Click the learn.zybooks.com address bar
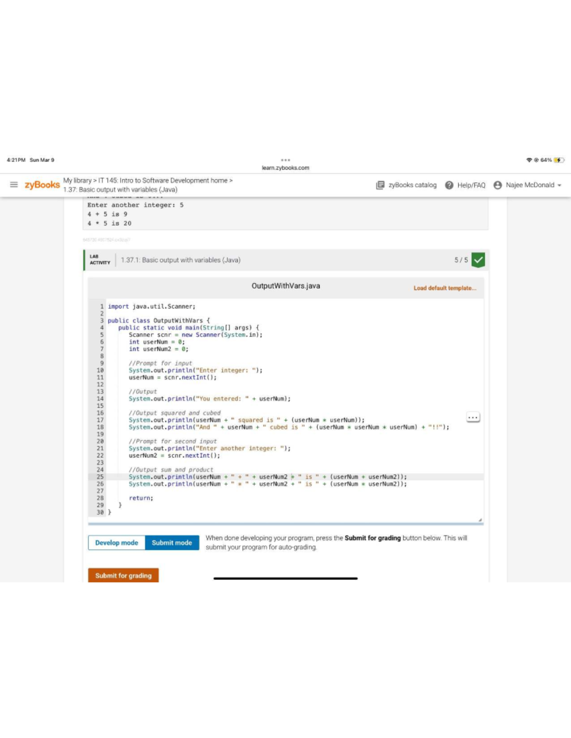 pyautogui.click(x=285, y=168)
